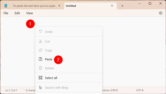
Task: Open Notepad settings gear icon
Action: point(161,13)
